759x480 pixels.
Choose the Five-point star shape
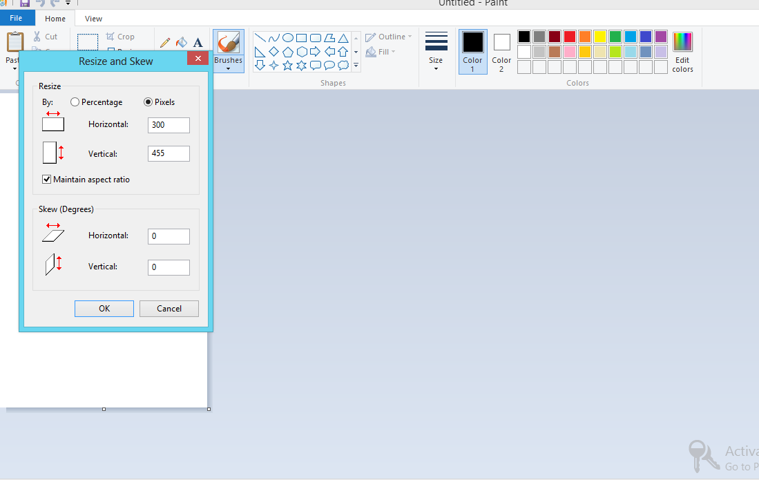[287, 65]
